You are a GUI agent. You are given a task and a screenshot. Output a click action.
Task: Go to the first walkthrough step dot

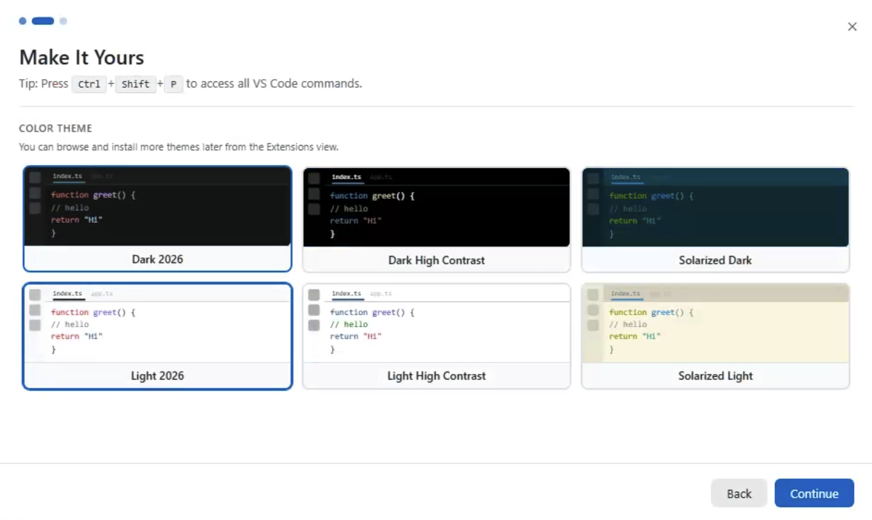[x=23, y=21]
